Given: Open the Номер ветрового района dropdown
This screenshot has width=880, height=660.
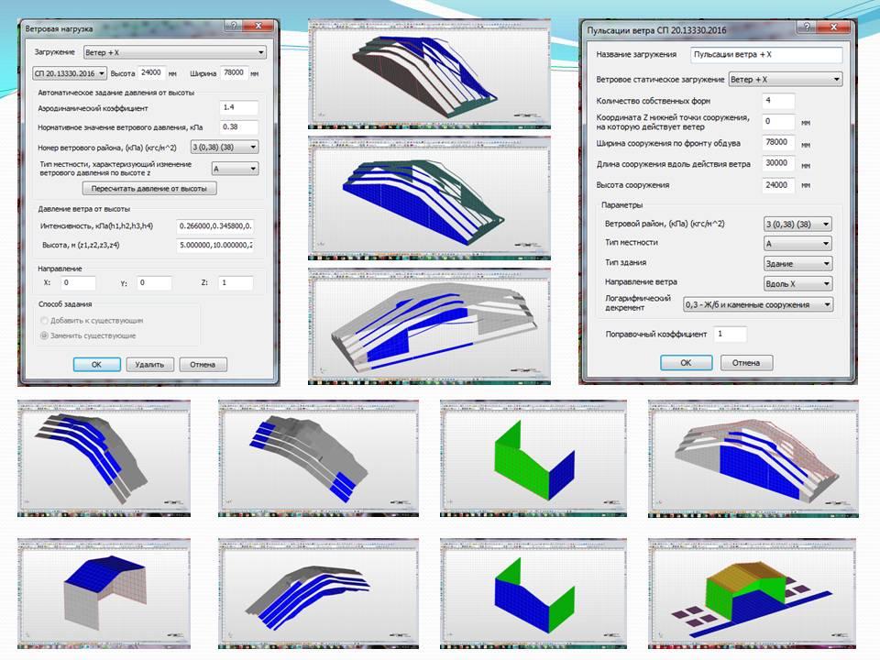Looking at the screenshot, I should (224, 147).
